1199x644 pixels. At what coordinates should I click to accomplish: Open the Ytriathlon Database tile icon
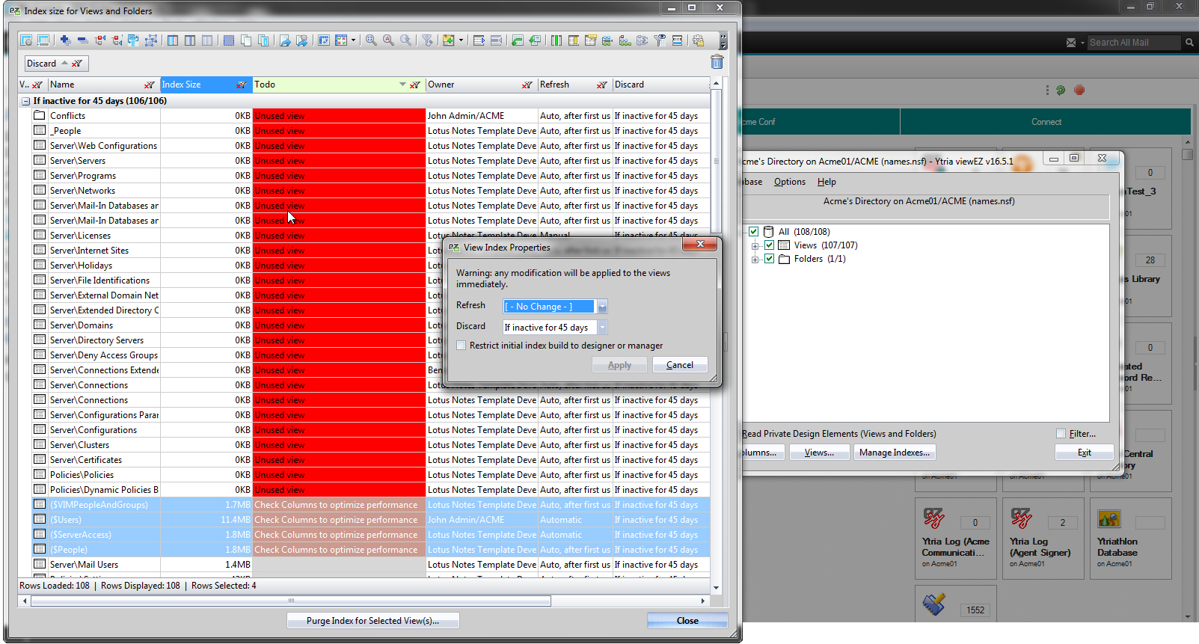(x=1108, y=518)
